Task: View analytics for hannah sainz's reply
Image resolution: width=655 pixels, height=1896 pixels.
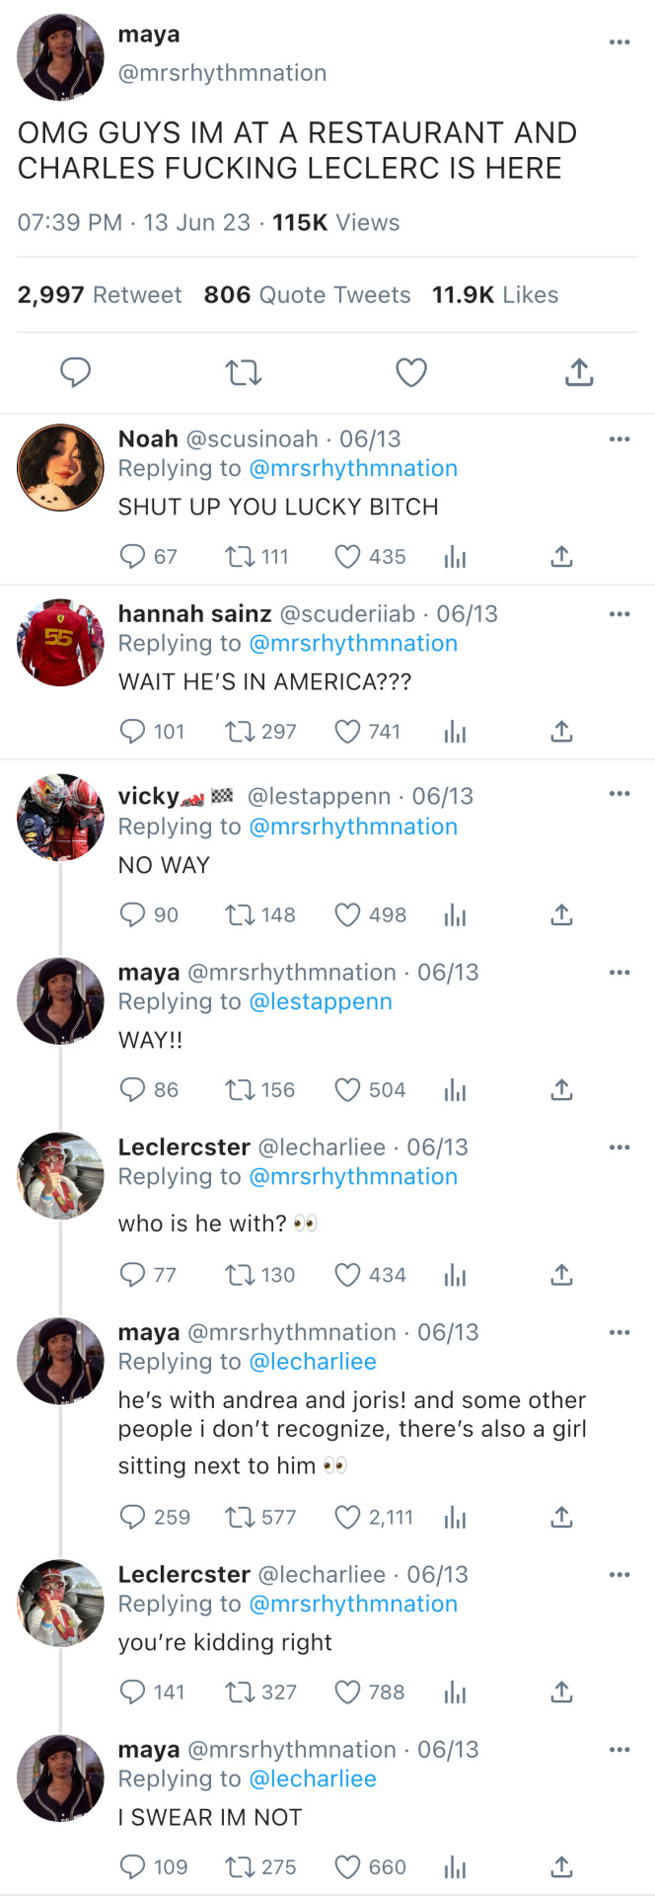Action: (x=455, y=732)
